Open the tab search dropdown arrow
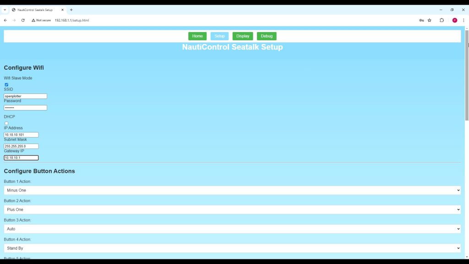The width and height of the screenshot is (469, 264). click(5, 10)
